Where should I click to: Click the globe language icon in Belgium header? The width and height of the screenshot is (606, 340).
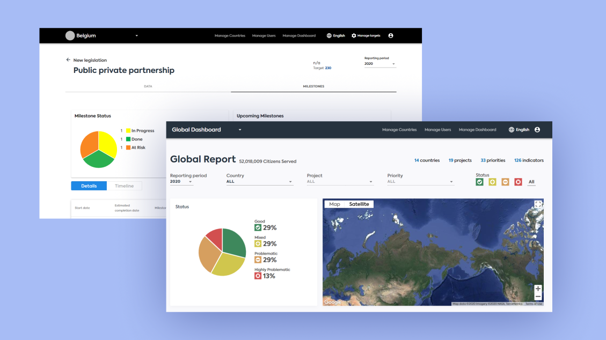pyautogui.click(x=329, y=36)
